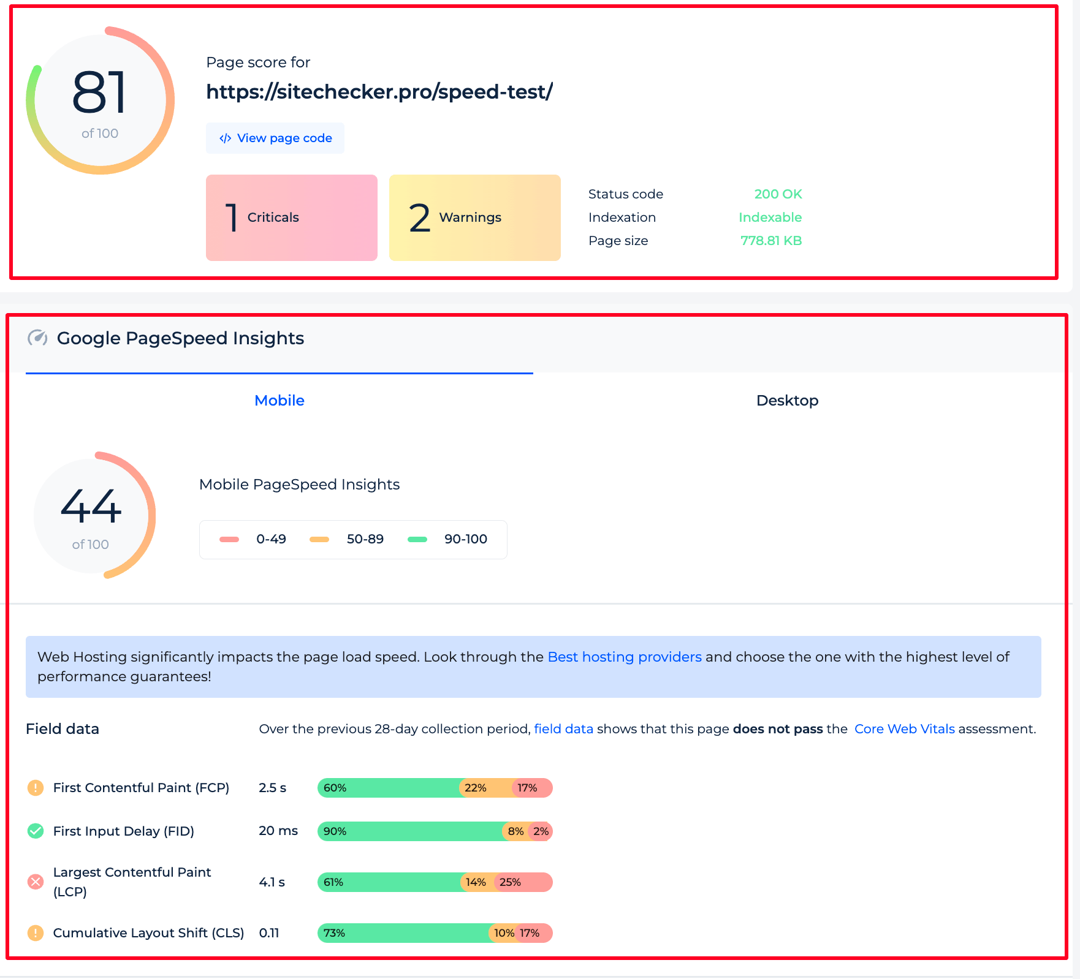Click the code brackets icon in View page code

coord(225,138)
